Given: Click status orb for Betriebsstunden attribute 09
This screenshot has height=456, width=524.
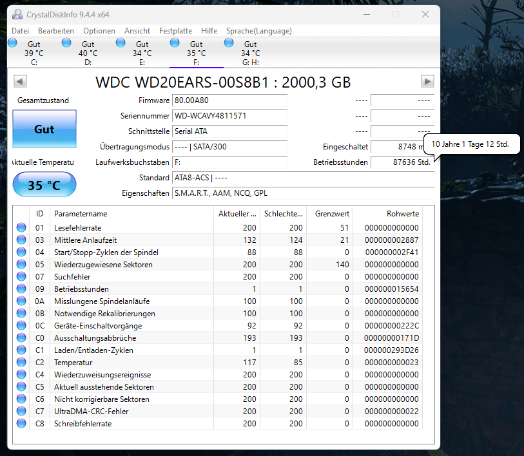Looking at the screenshot, I should pyautogui.click(x=21, y=289).
